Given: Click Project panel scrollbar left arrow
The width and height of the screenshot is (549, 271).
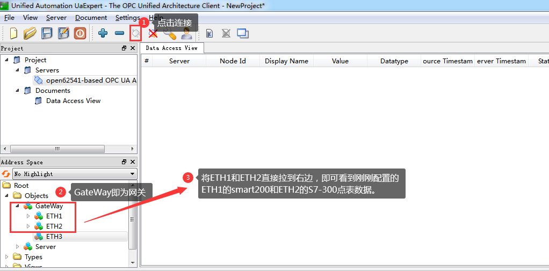Looking at the screenshot, I should 5,149.
